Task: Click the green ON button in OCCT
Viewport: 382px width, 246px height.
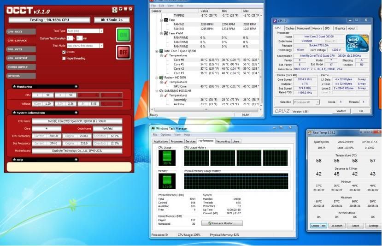Action: (123, 35)
